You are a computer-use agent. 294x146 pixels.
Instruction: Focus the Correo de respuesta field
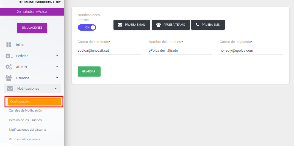[x=251, y=51]
